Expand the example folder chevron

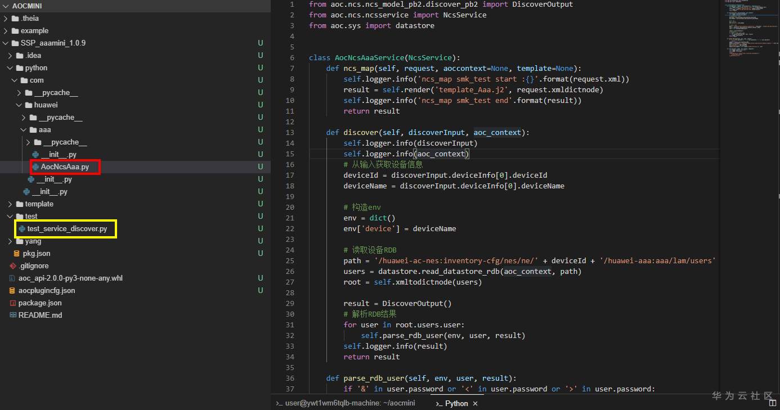(x=6, y=31)
